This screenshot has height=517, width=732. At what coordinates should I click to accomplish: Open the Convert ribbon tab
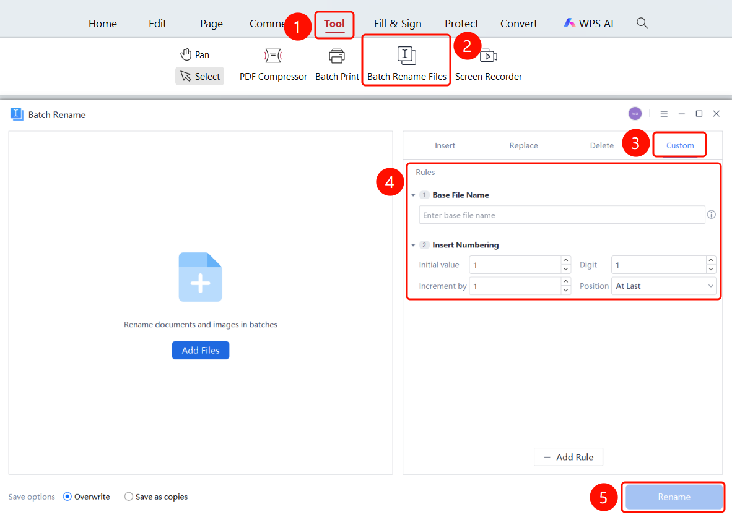(519, 23)
